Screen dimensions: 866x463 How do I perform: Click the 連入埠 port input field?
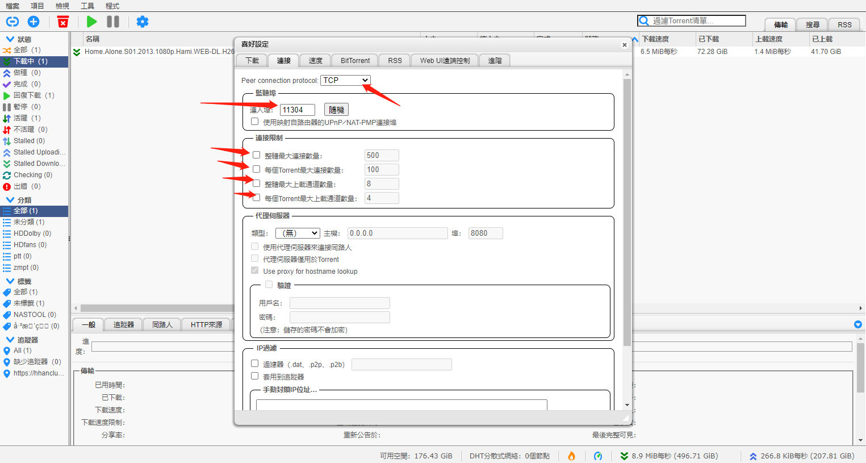point(298,110)
